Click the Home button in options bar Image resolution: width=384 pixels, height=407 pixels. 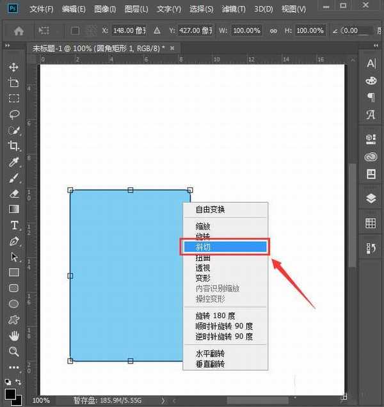pyautogui.click(x=19, y=31)
